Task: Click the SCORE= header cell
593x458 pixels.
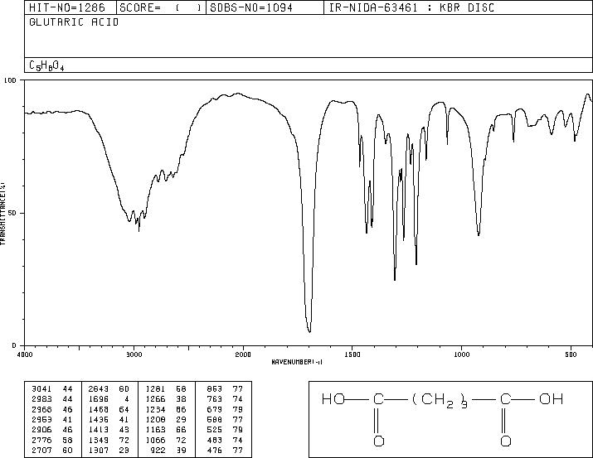Action: [161, 7]
